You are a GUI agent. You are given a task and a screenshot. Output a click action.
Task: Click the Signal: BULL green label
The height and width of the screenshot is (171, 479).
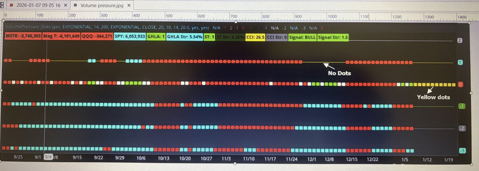[302, 37]
